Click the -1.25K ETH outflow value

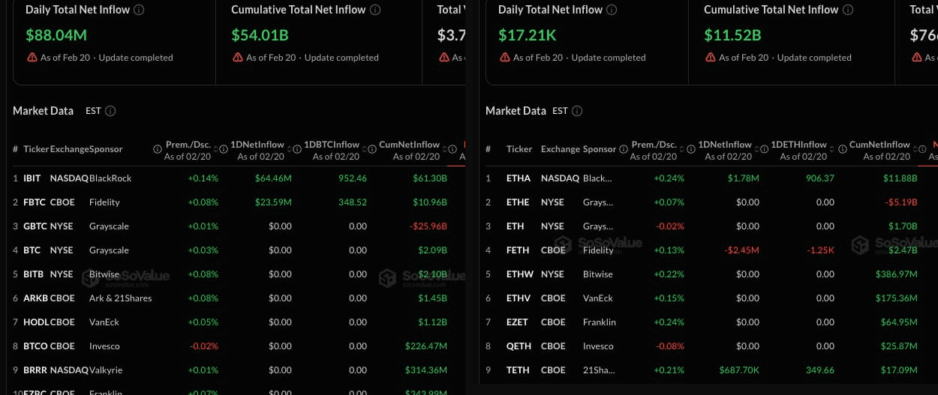(x=820, y=250)
